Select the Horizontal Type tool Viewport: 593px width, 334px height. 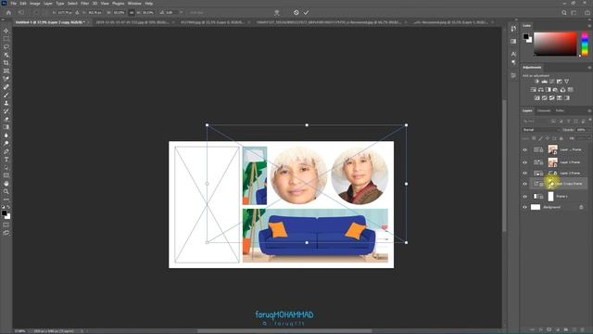tap(6, 160)
